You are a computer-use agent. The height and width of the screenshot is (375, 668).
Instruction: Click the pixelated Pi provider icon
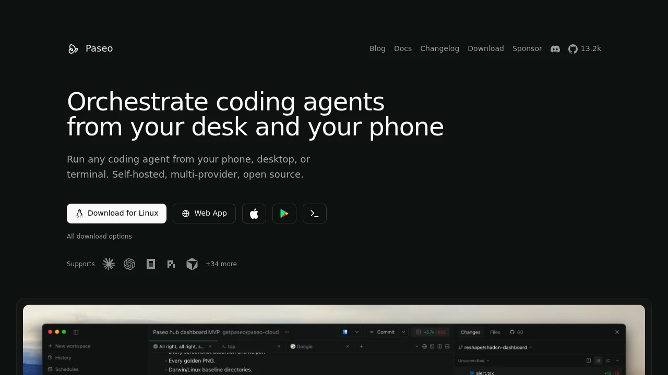click(x=171, y=264)
